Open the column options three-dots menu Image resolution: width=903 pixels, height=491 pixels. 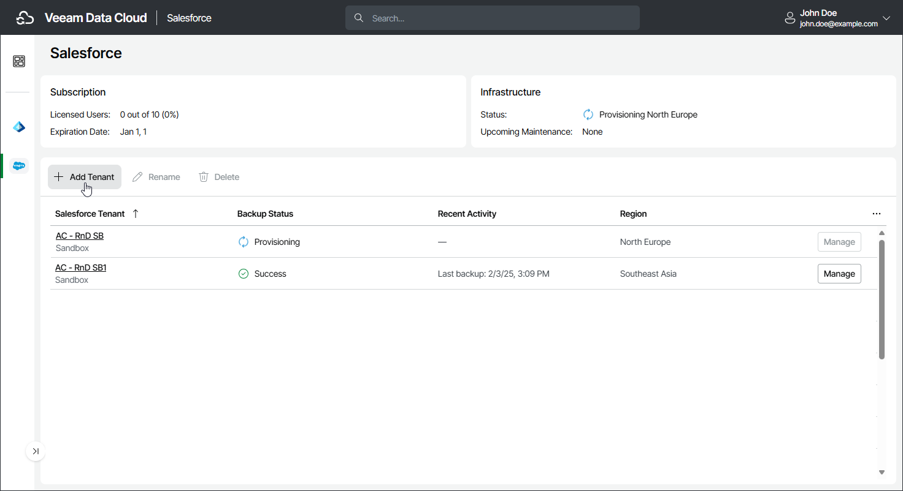pyautogui.click(x=877, y=214)
